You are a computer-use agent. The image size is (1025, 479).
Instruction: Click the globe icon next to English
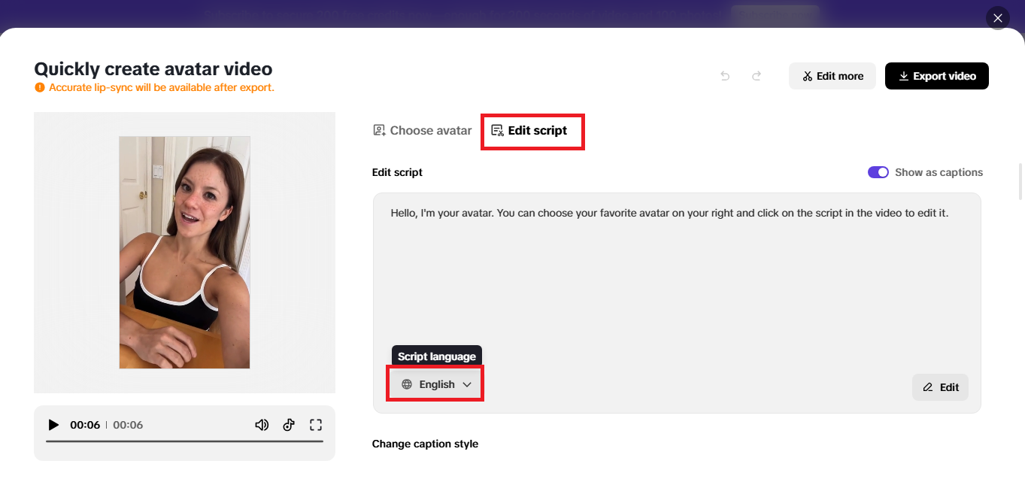407,384
